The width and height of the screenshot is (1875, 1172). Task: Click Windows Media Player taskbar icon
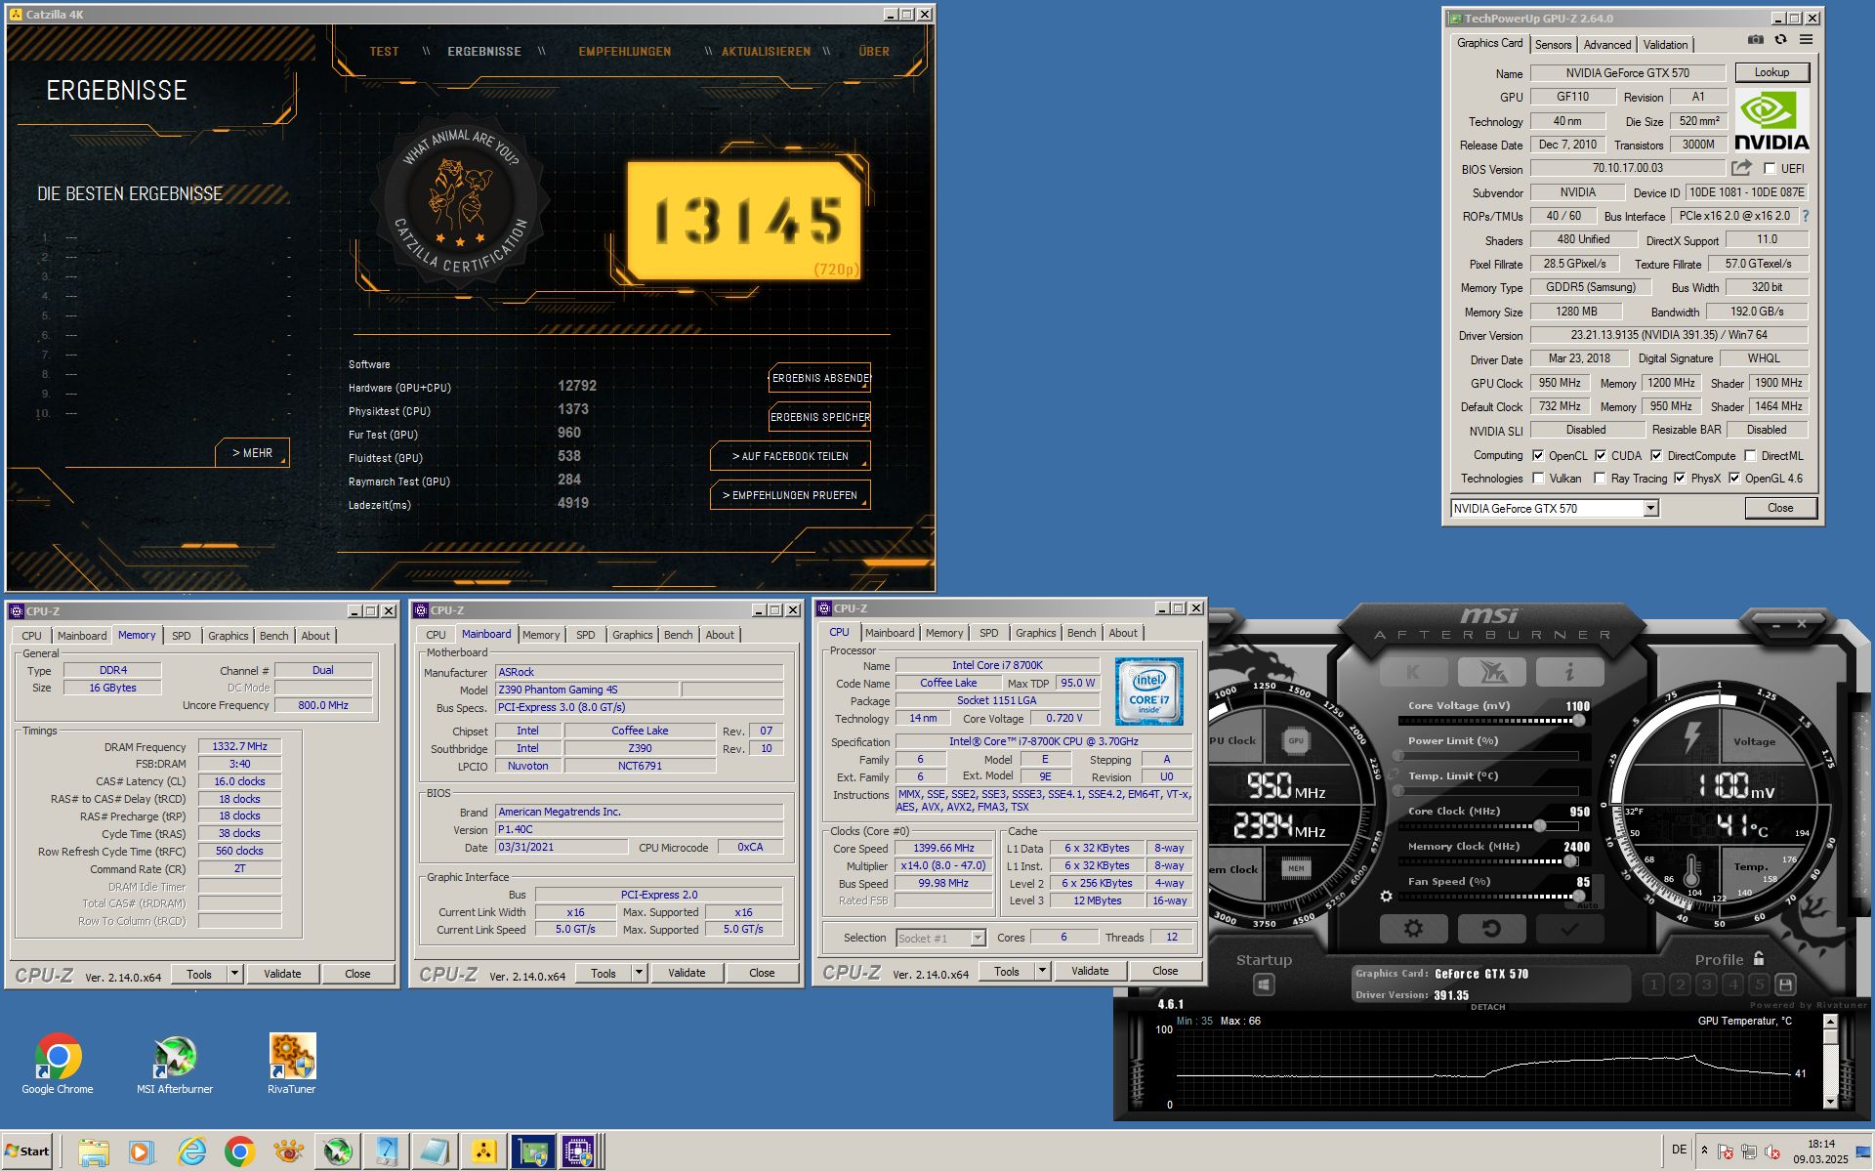(141, 1151)
